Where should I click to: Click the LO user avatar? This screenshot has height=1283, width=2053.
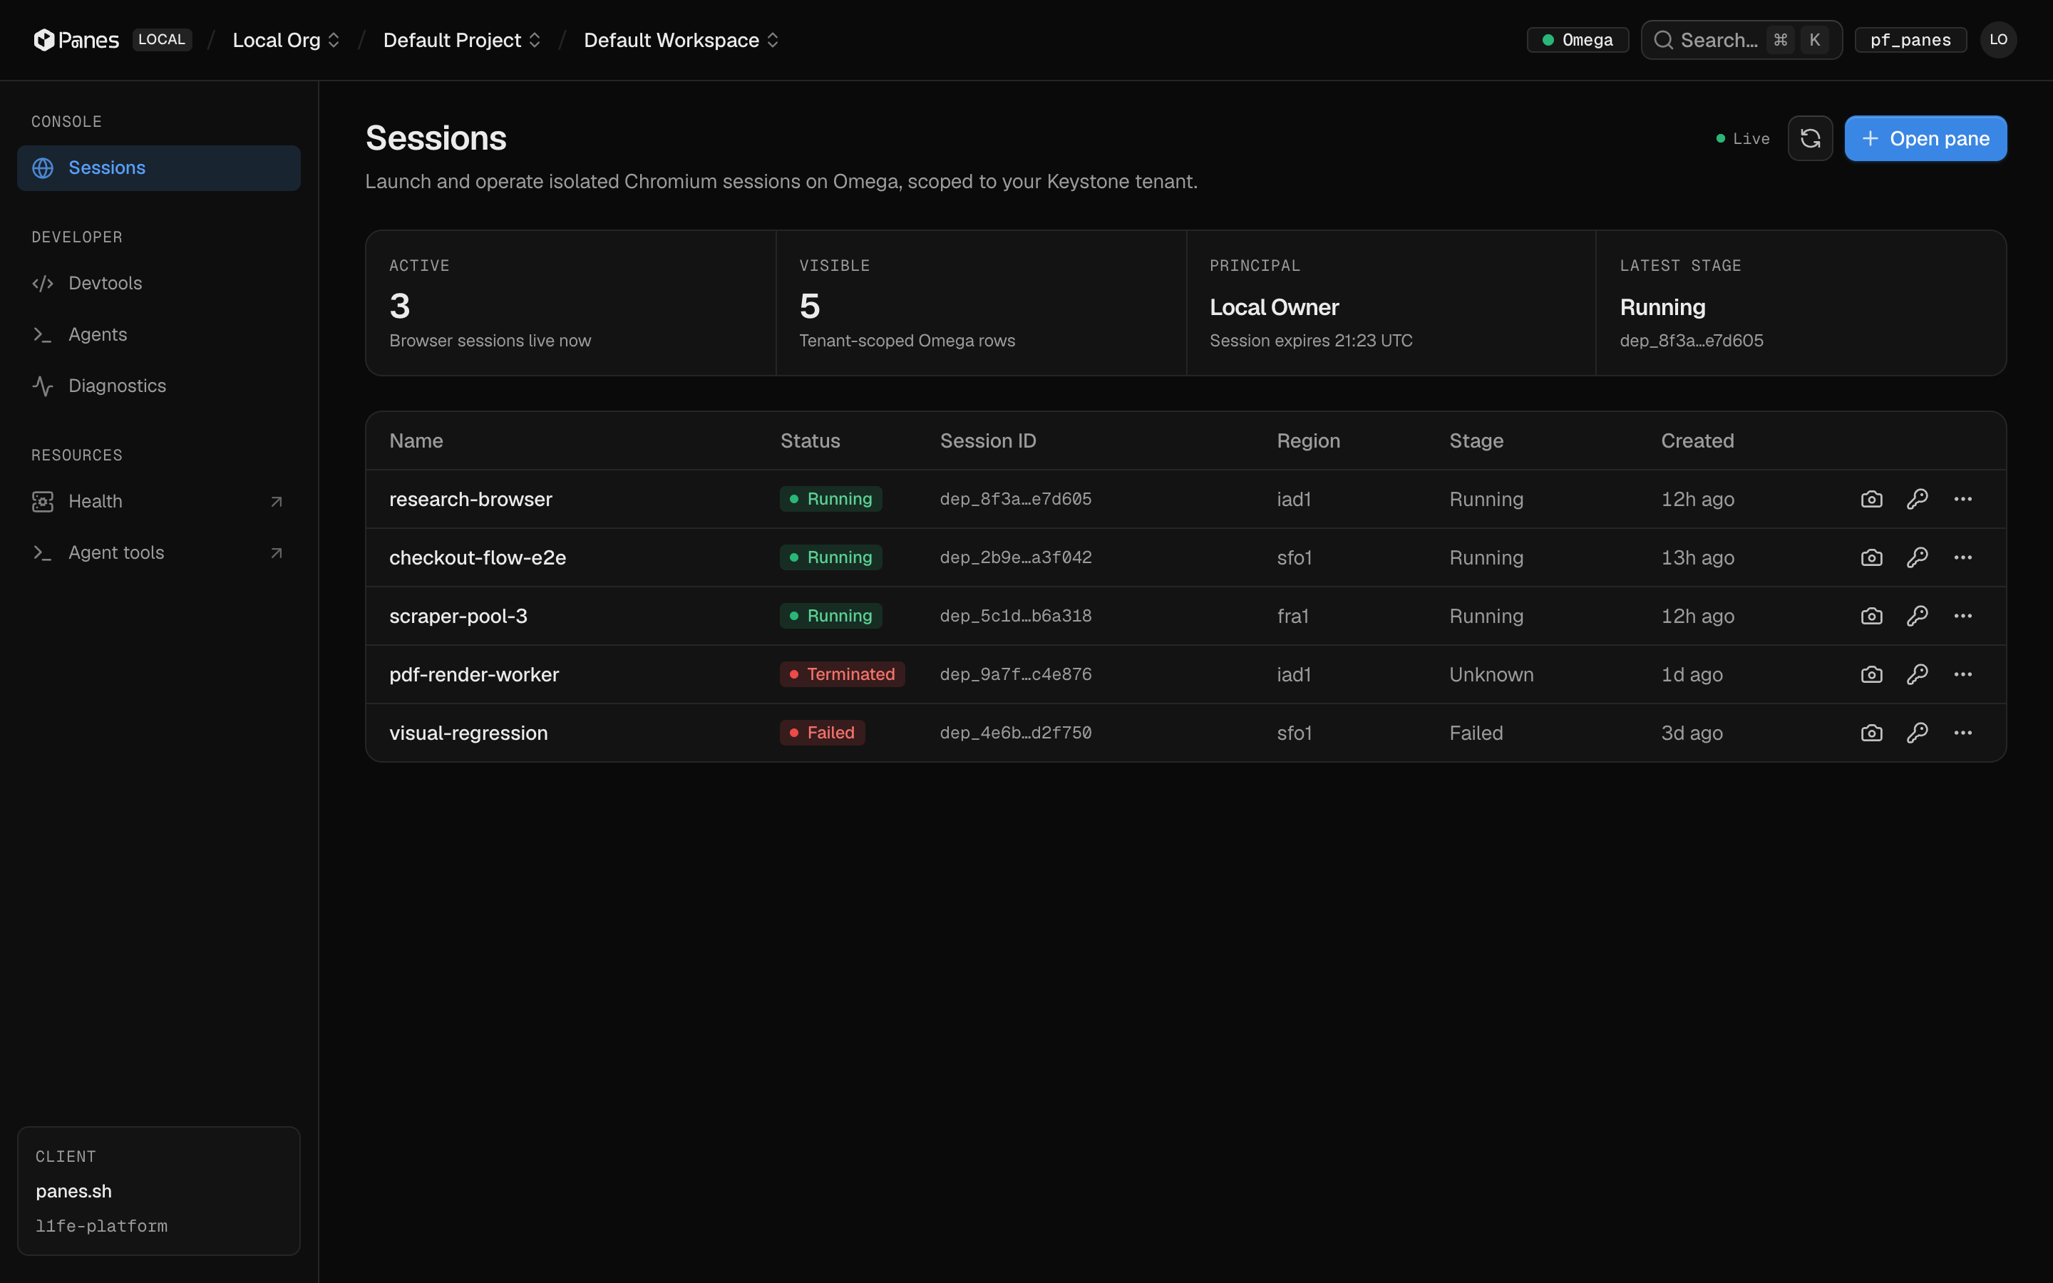point(1998,40)
